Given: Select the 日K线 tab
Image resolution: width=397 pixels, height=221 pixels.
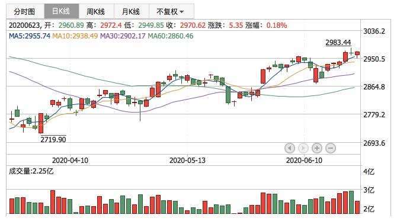Looking at the screenshot, I should point(62,11).
